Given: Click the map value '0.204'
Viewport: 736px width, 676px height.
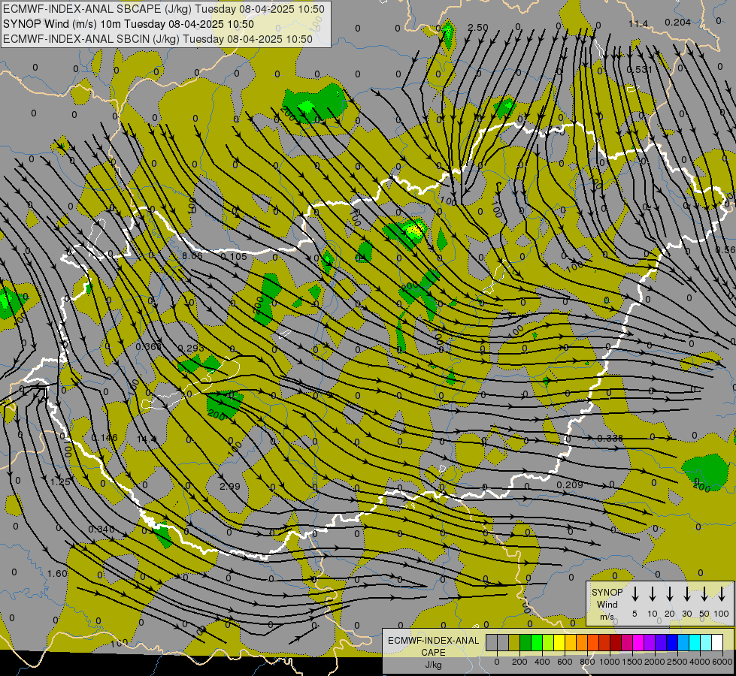Looking at the screenshot, I should tap(678, 22).
